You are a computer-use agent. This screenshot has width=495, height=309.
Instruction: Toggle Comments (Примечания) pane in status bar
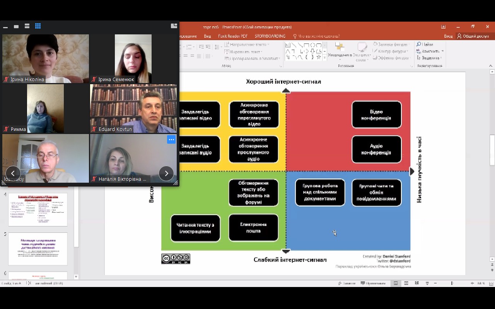click(373, 283)
